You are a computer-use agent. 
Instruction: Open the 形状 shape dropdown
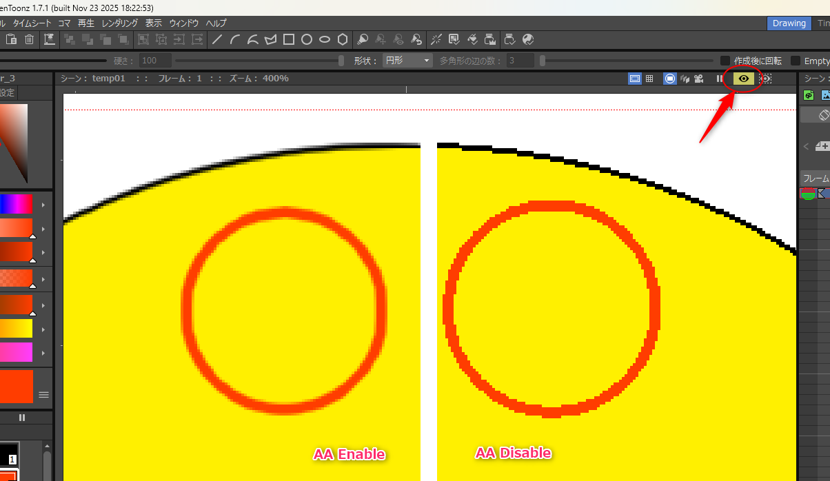click(x=407, y=61)
